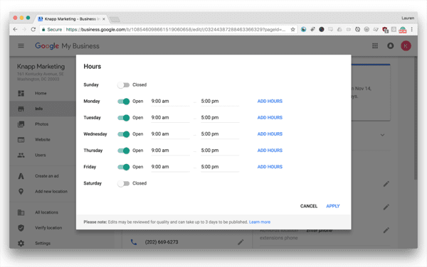This screenshot has height=267, width=427.
Task: Click the Users people icon
Action: pos(21,155)
